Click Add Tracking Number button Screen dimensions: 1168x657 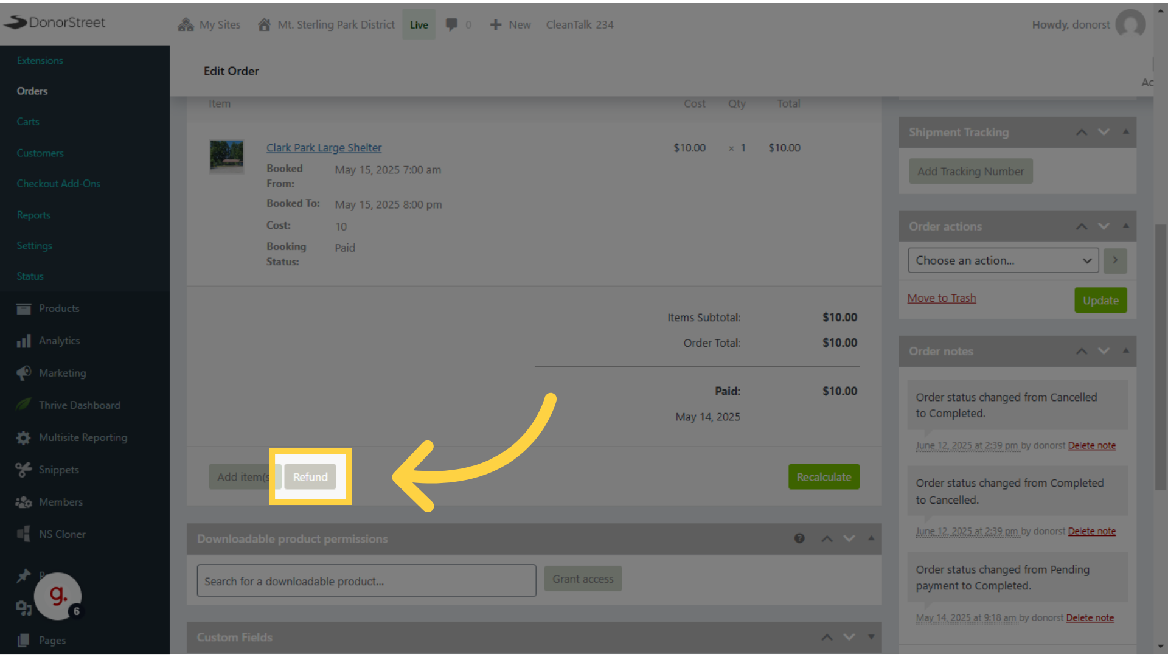pyautogui.click(x=971, y=172)
